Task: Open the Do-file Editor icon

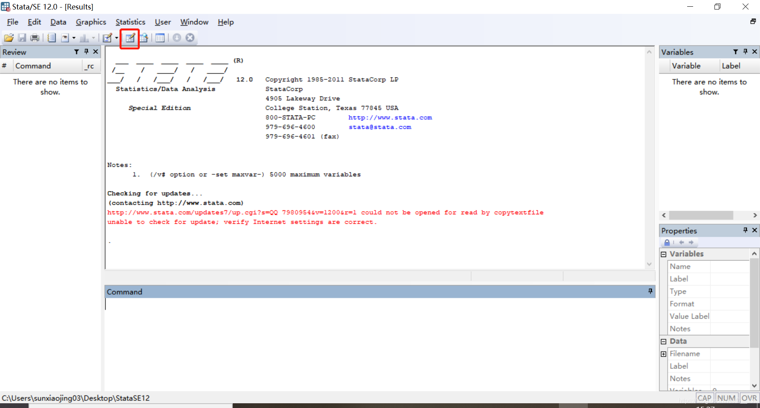Action: tap(107, 38)
